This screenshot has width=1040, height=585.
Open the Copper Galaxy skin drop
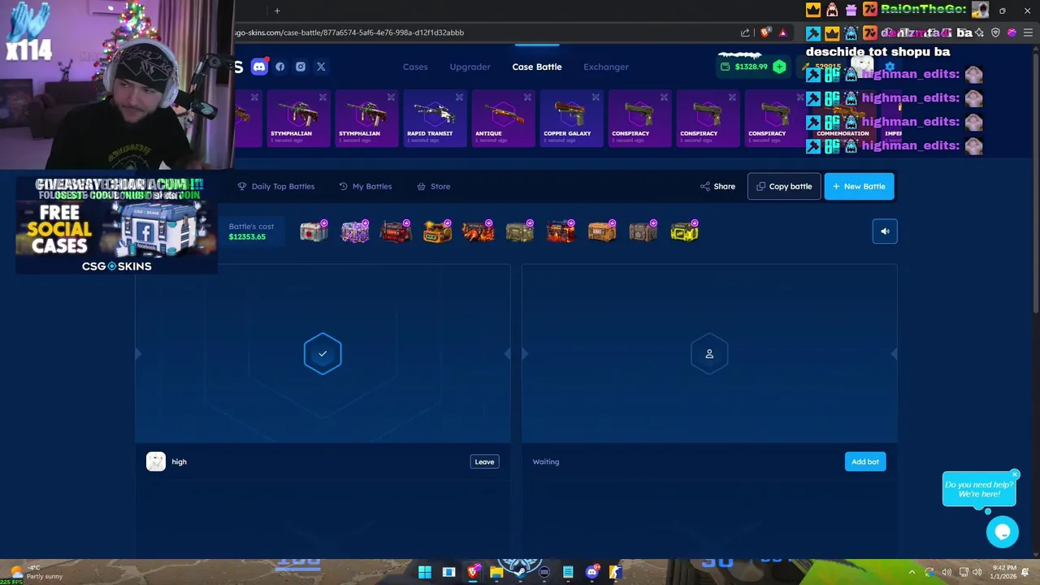click(570, 119)
